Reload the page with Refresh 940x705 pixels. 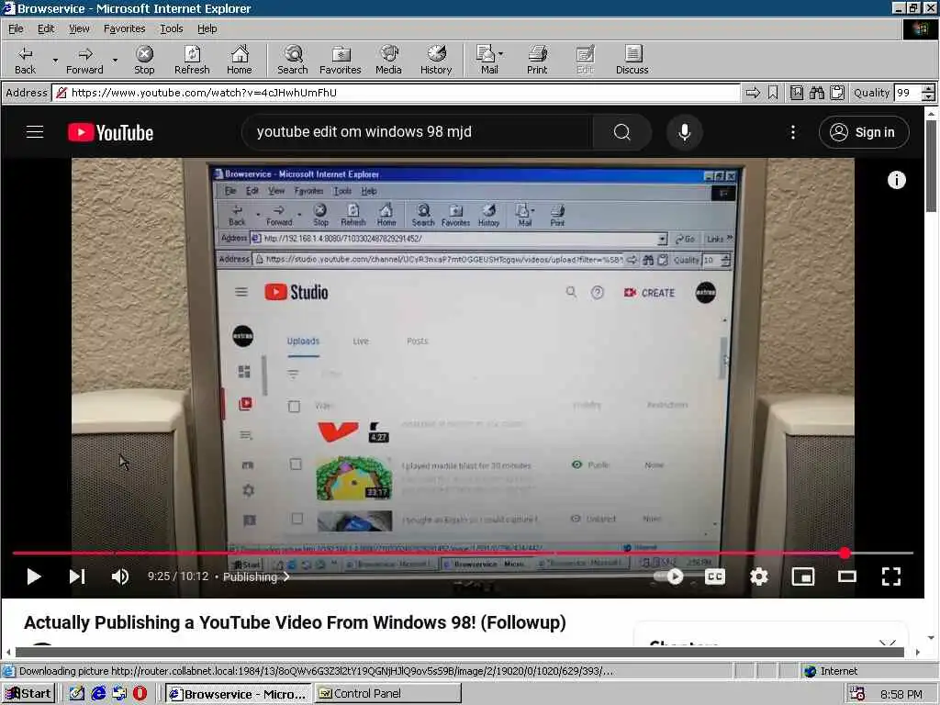pos(192,60)
